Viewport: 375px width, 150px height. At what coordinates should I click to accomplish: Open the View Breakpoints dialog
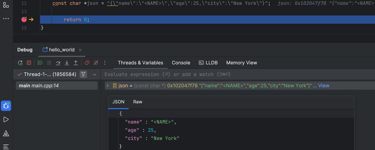click(x=87, y=63)
